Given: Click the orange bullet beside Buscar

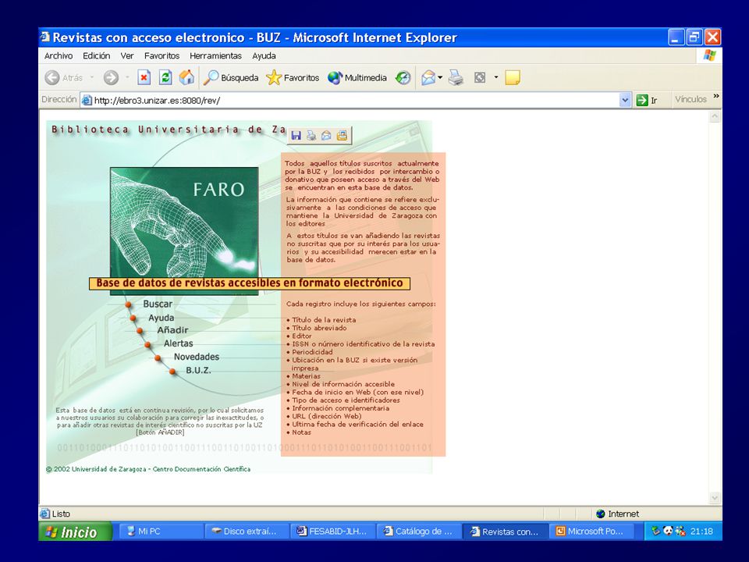Looking at the screenshot, I should coord(128,304).
